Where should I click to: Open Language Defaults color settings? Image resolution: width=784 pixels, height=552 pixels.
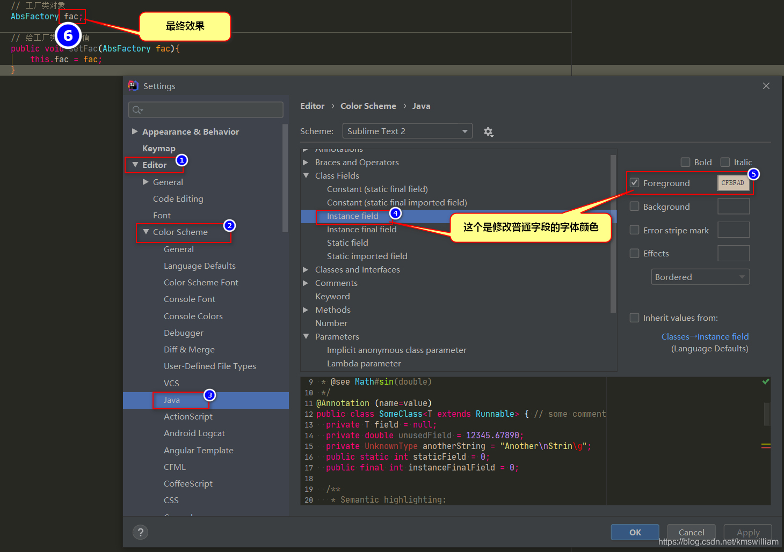click(199, 266)
